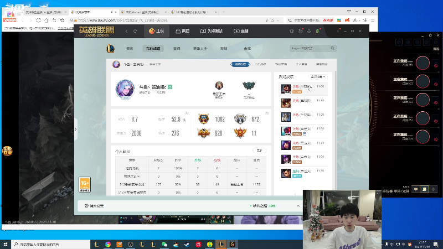Select the 英雄大全 navigation item
Screen dimensions: 443x249
200,49
